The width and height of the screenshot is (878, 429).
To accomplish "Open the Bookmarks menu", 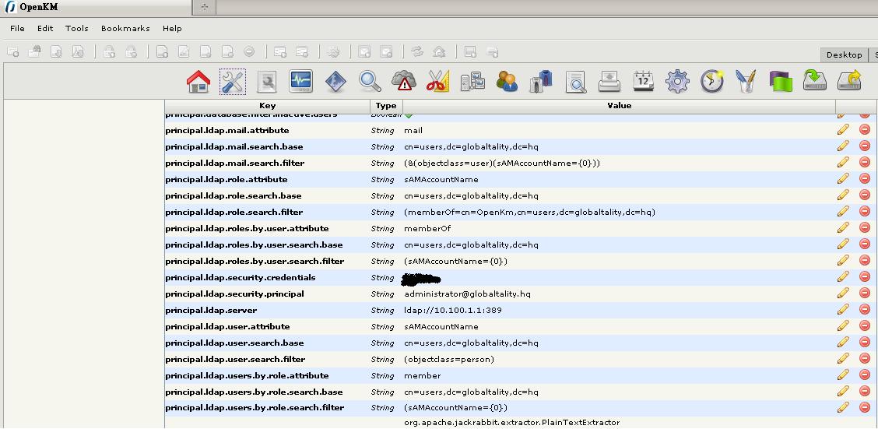I will [125, 28].
